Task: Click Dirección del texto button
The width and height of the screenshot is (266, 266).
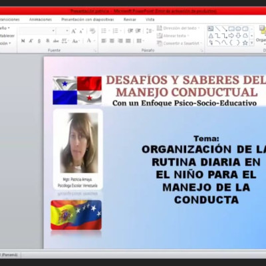Action: click(178, 28)
